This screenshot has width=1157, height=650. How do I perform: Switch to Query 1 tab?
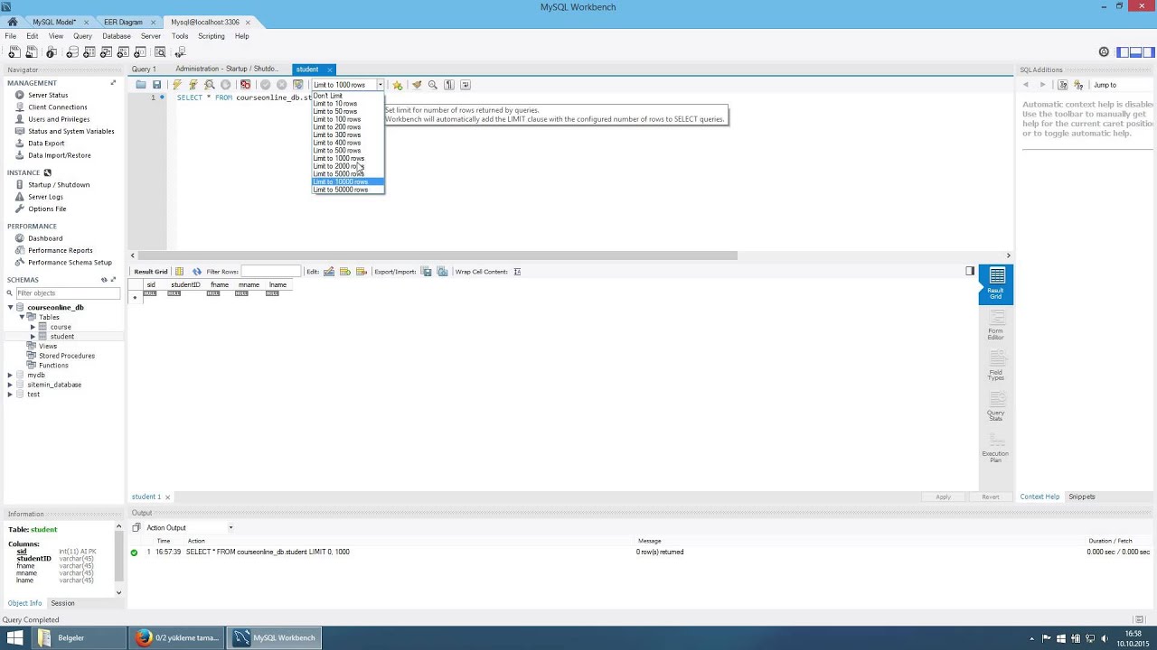[144, 70]
